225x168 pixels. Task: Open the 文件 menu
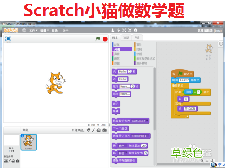[33, 31]
